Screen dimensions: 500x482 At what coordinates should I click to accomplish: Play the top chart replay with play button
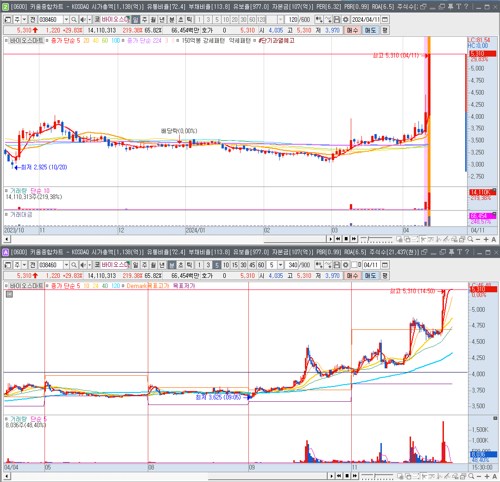tap(331, 239)
